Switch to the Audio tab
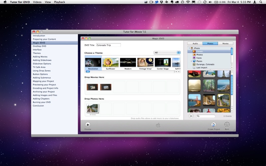The image size is (266, 166). (195, 43)
